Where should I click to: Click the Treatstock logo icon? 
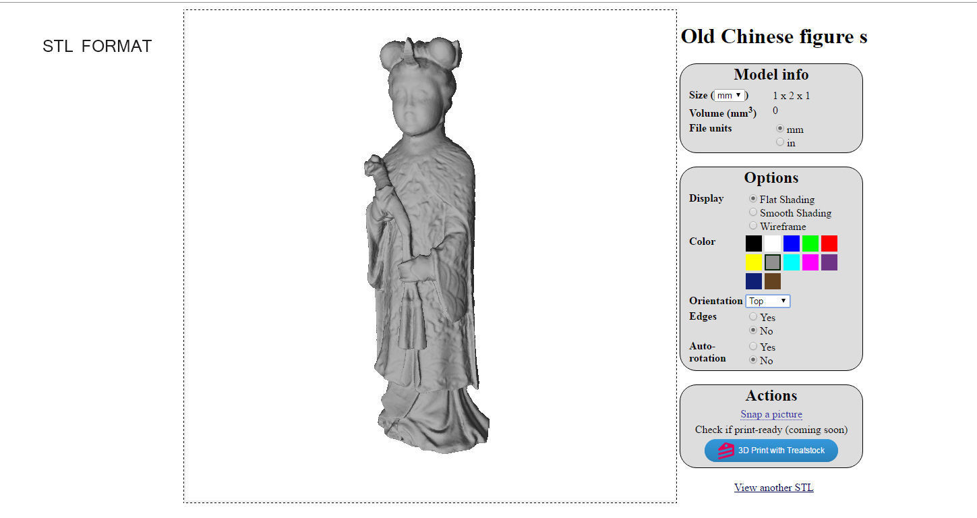(726, 451)
